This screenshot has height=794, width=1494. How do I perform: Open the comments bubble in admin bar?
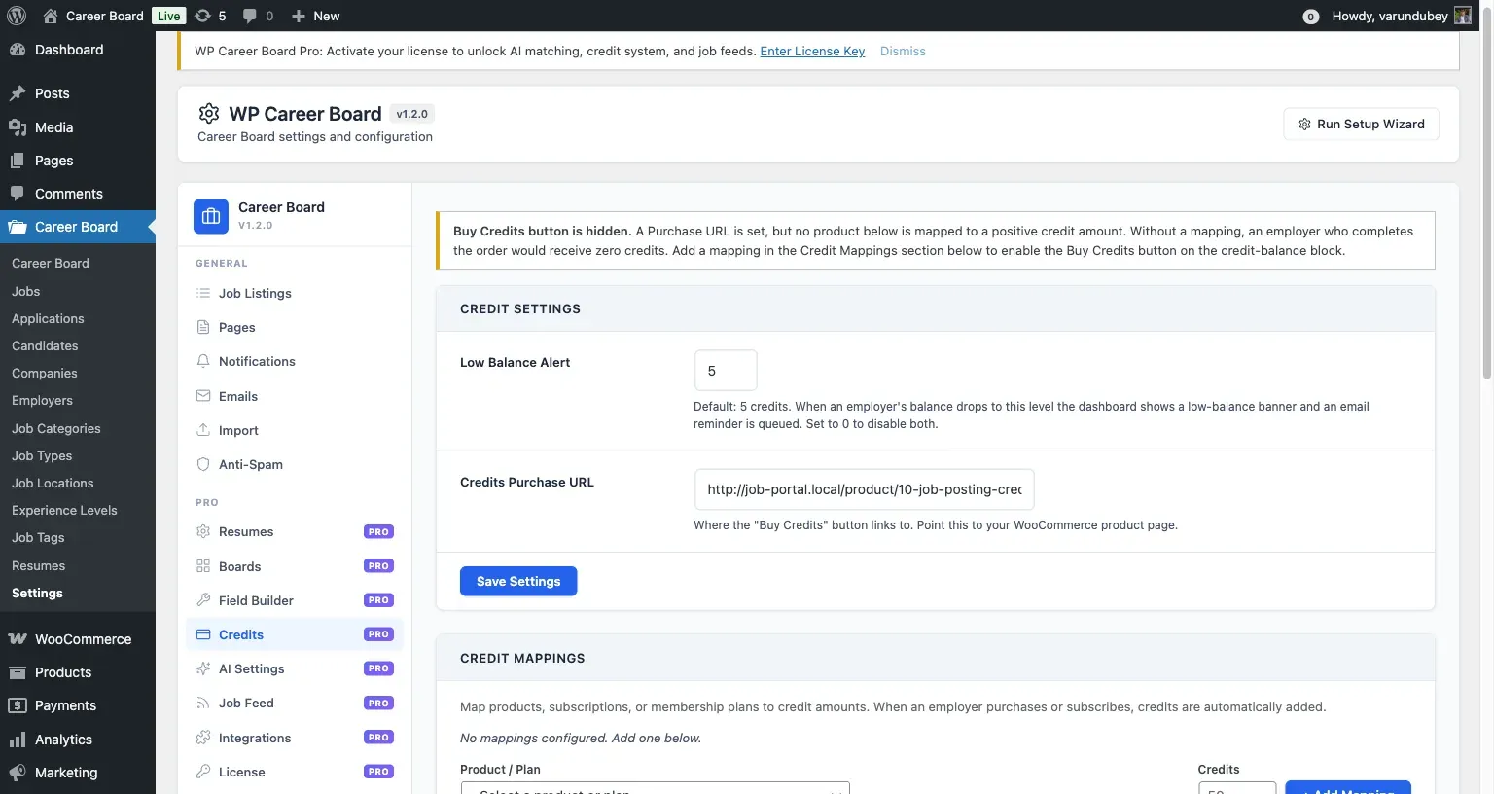click(x=250, y=16)
